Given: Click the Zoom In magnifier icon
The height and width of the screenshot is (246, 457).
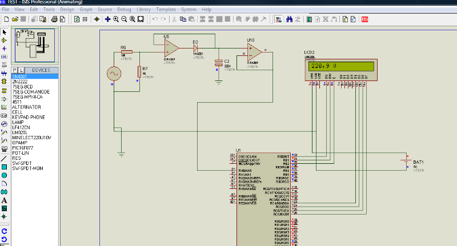Looking at the screenshot, I should (x=116, y=19).
